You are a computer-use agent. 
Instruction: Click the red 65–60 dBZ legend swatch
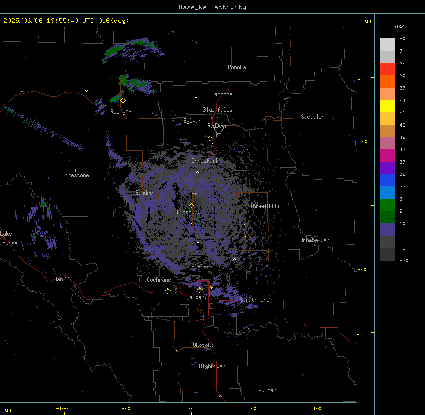(388, 69)
